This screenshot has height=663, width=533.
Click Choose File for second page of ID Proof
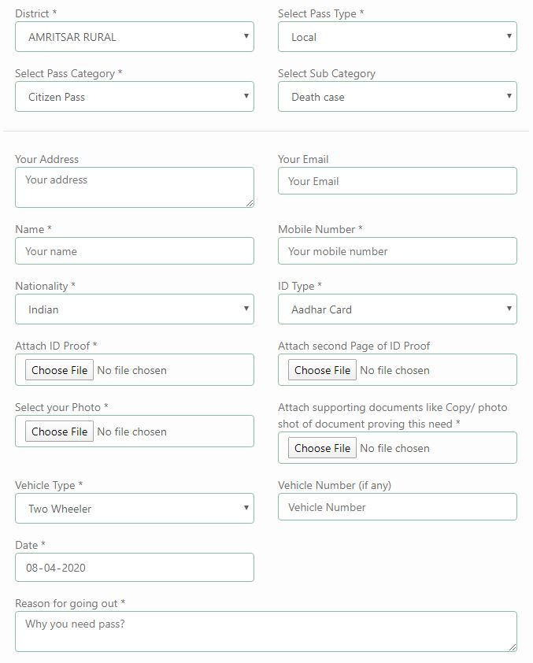coord(322,370)
